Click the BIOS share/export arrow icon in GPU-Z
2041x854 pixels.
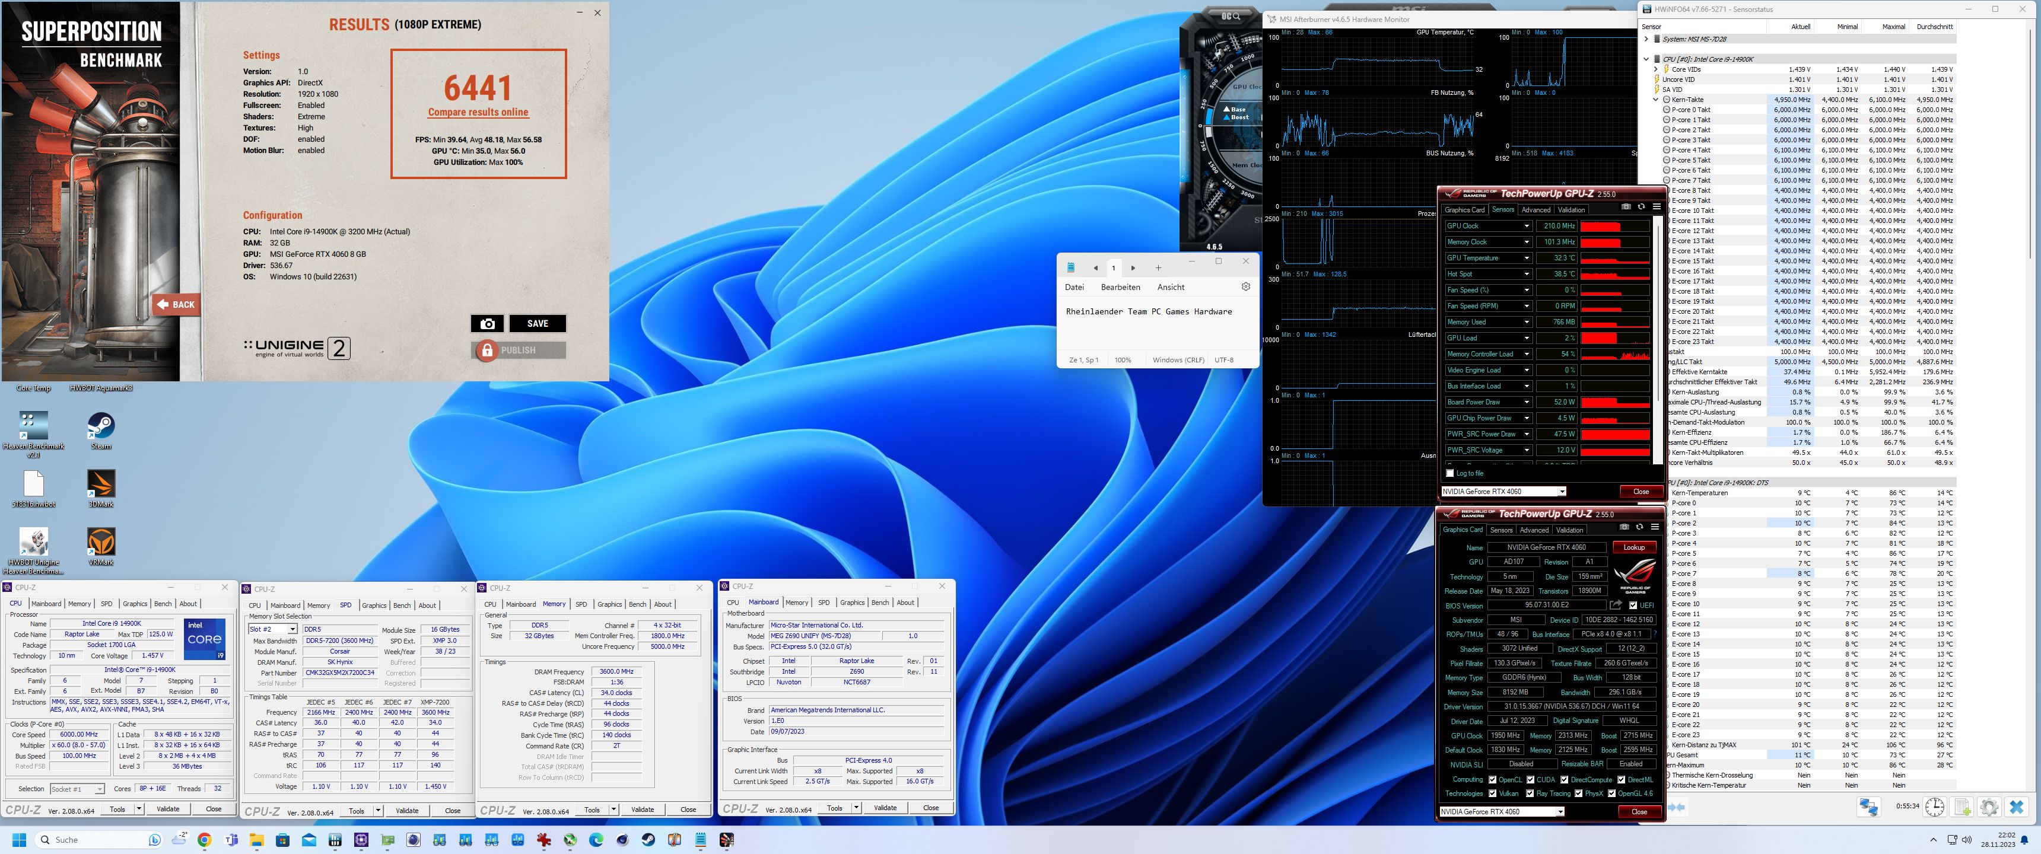[x=1616, y=606]
